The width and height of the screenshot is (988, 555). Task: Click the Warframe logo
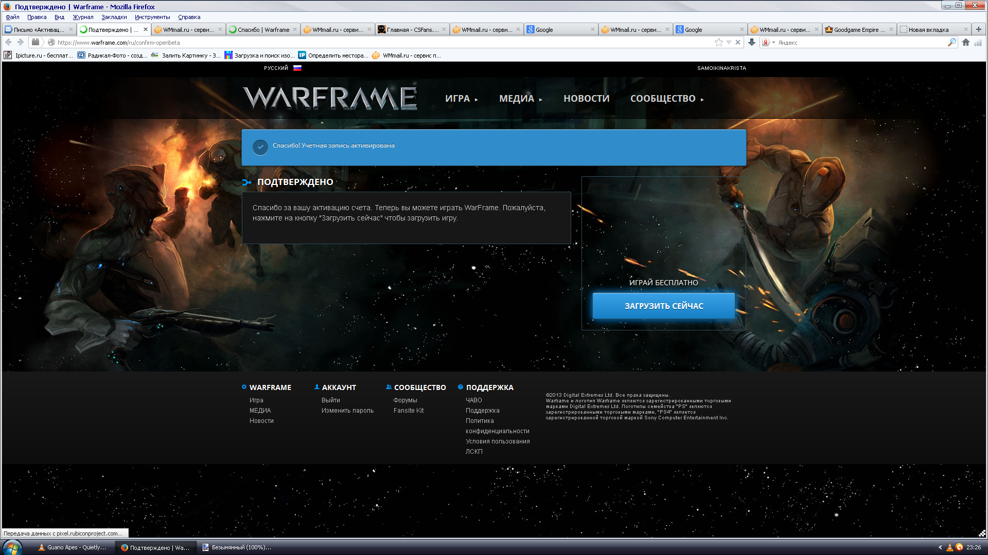click(x=330, y=98)
